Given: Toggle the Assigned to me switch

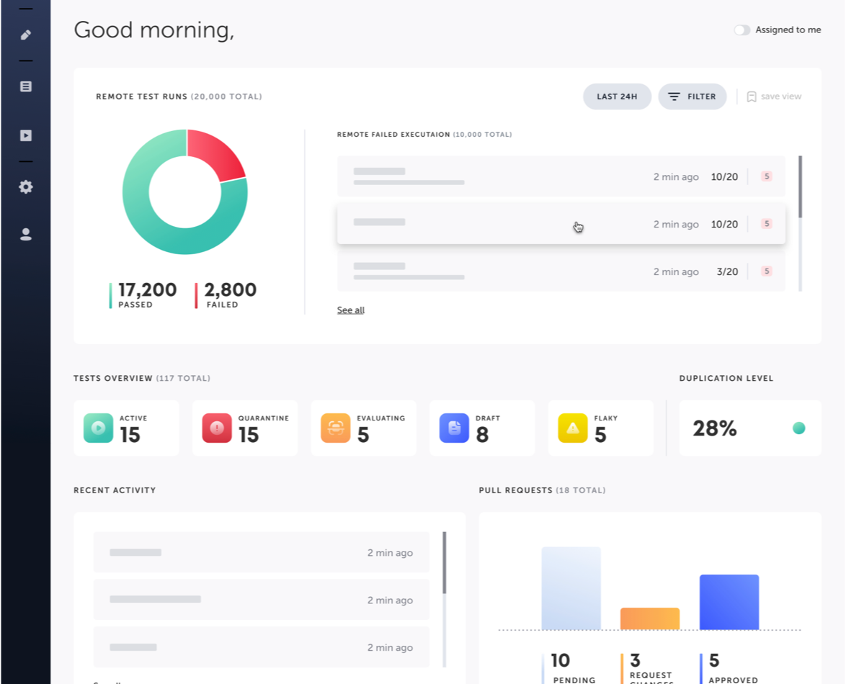Looking at the screenshot, I should 742,30.
